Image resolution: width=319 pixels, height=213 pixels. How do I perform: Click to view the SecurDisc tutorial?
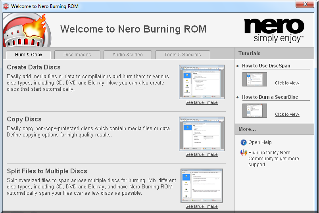pos(287,114)
